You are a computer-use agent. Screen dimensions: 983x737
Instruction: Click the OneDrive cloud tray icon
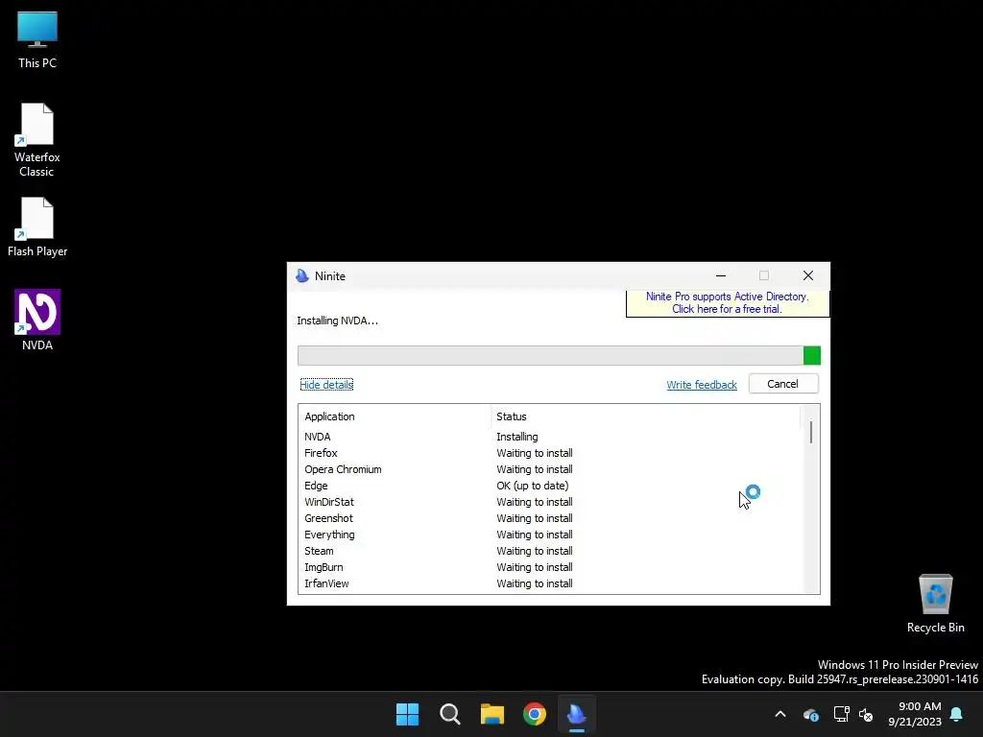pyautogui.click(x=810, y=714)
